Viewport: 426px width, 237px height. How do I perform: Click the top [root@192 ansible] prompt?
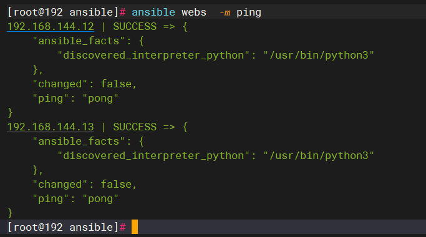tap(67, 12)
